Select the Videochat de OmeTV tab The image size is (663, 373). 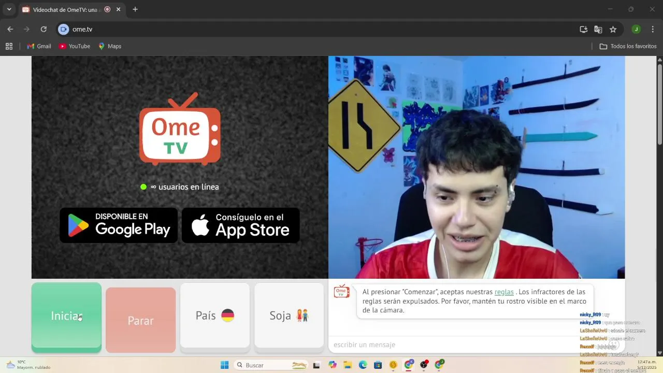point(66,9)
